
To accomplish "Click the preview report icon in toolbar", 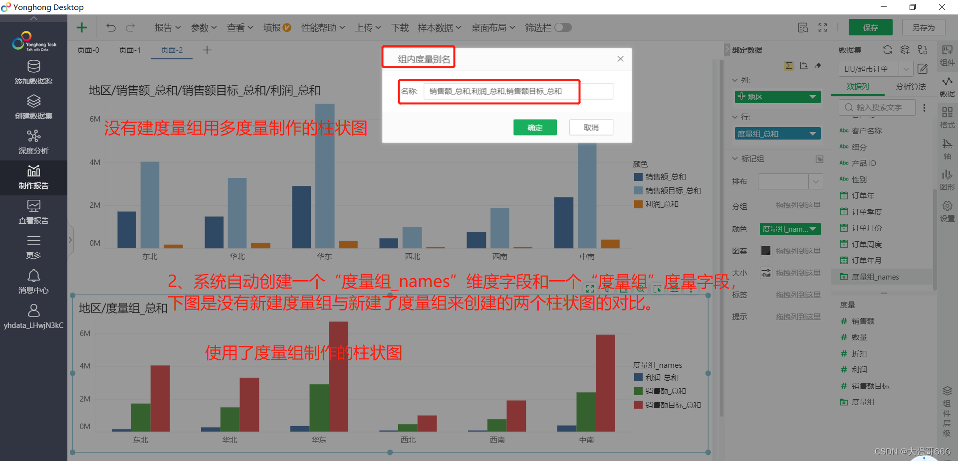I will (x=803, y=27).
